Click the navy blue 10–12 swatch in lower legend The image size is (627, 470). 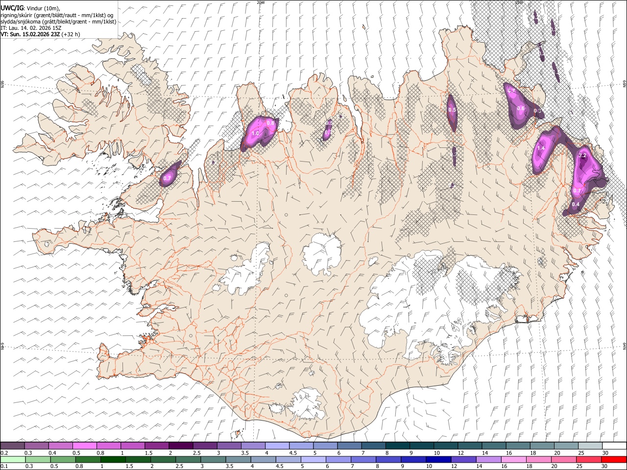(x=439, y=460)
